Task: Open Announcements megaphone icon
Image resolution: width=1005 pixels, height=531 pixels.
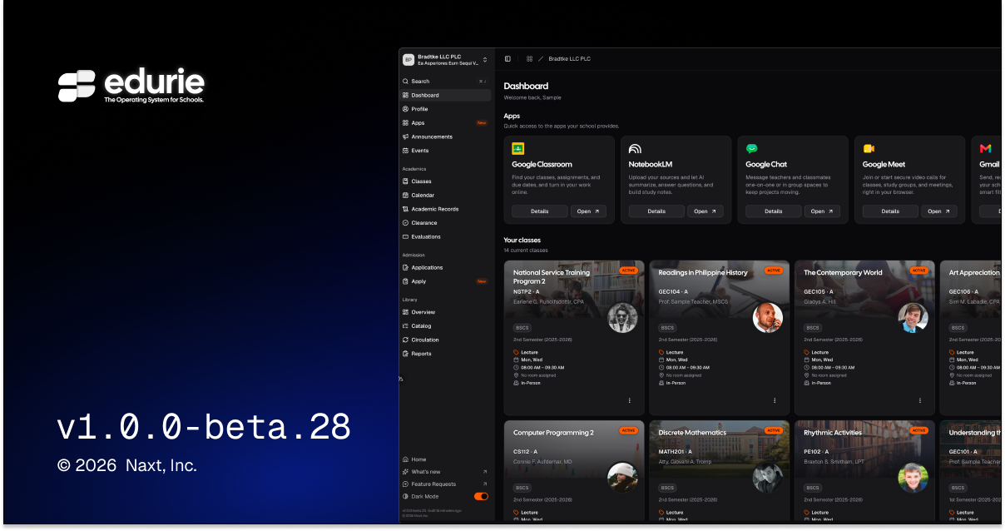Action: point(406,136)
